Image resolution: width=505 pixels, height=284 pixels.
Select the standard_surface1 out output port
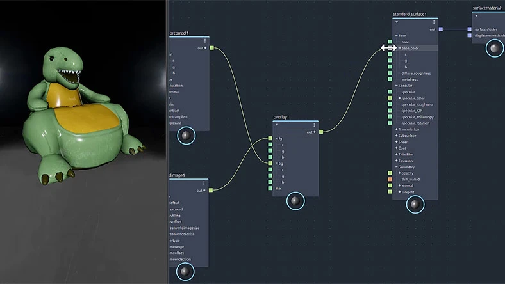click(x=441, y=29)
